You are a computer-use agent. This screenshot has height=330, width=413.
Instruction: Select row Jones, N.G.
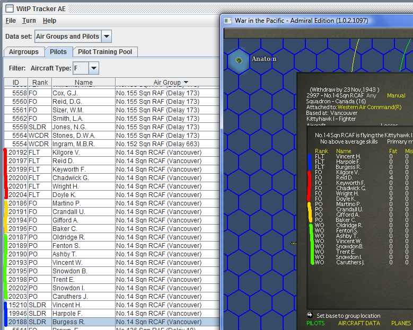112,127
